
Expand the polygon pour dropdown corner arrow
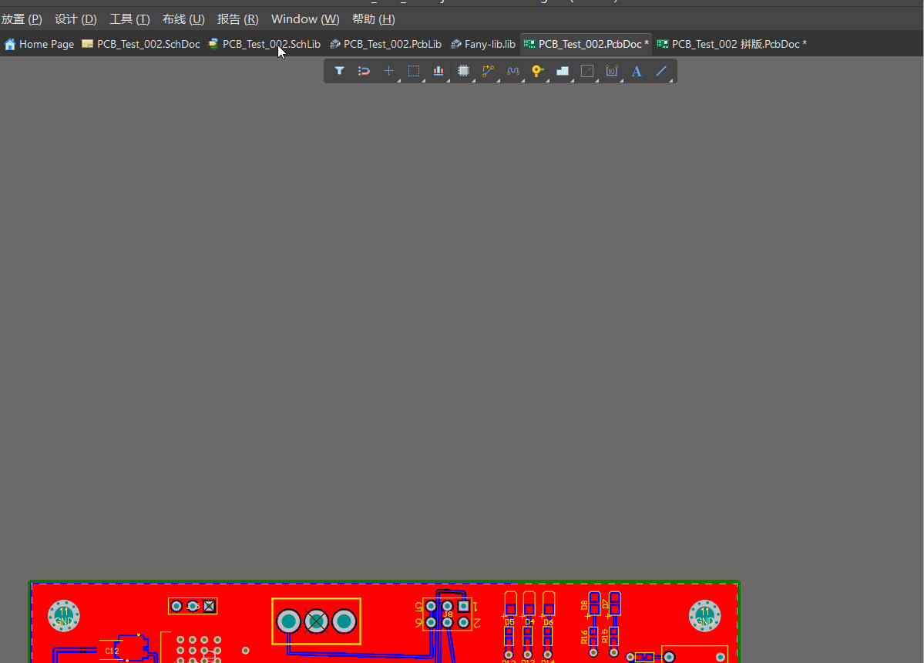(x=572, y=80)
